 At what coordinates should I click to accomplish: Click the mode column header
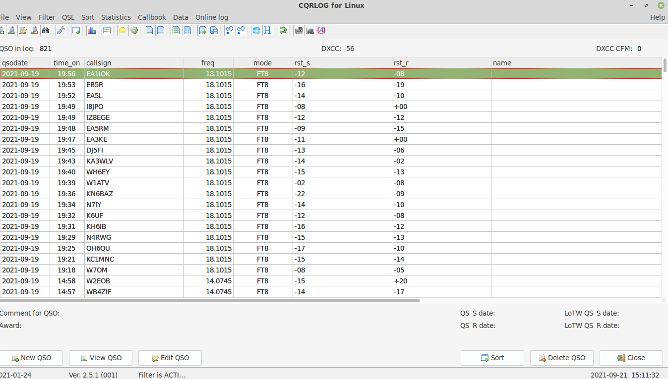(263, 63)
